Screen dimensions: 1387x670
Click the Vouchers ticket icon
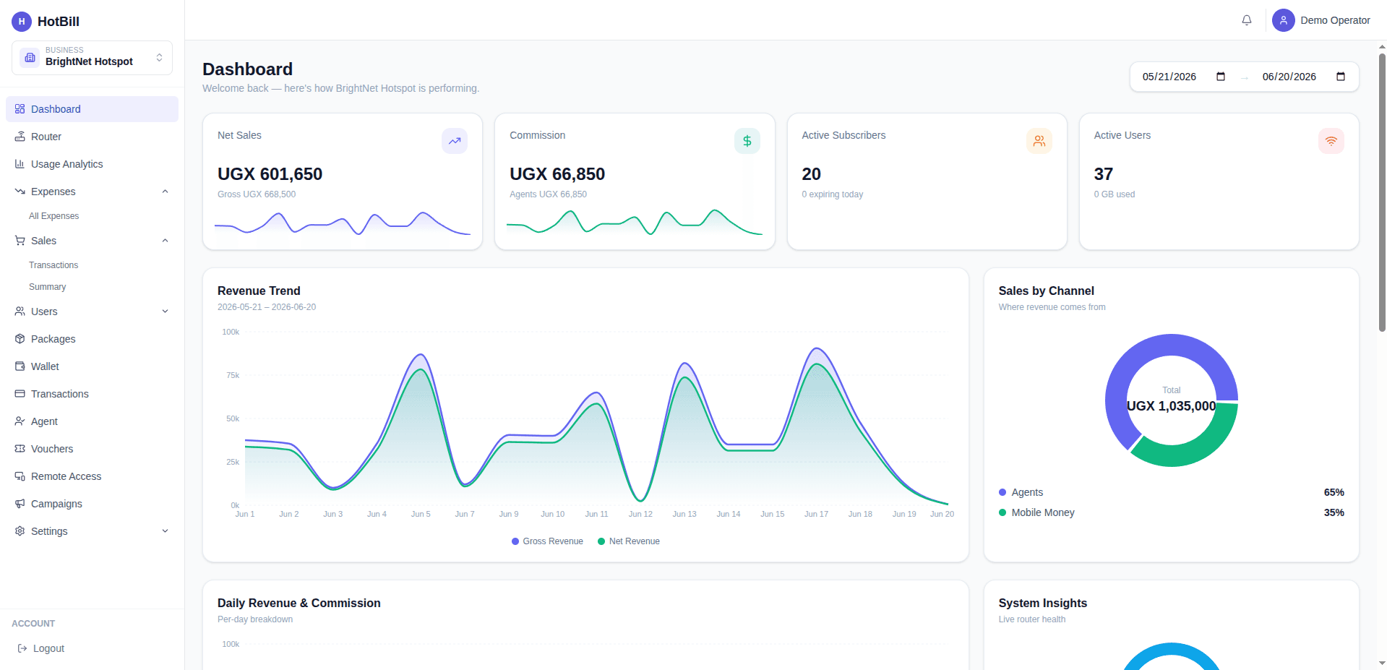tap(20, 449)
